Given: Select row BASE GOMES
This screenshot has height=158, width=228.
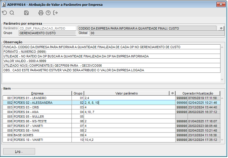Looking at the screenshot, I should [111, 135].
